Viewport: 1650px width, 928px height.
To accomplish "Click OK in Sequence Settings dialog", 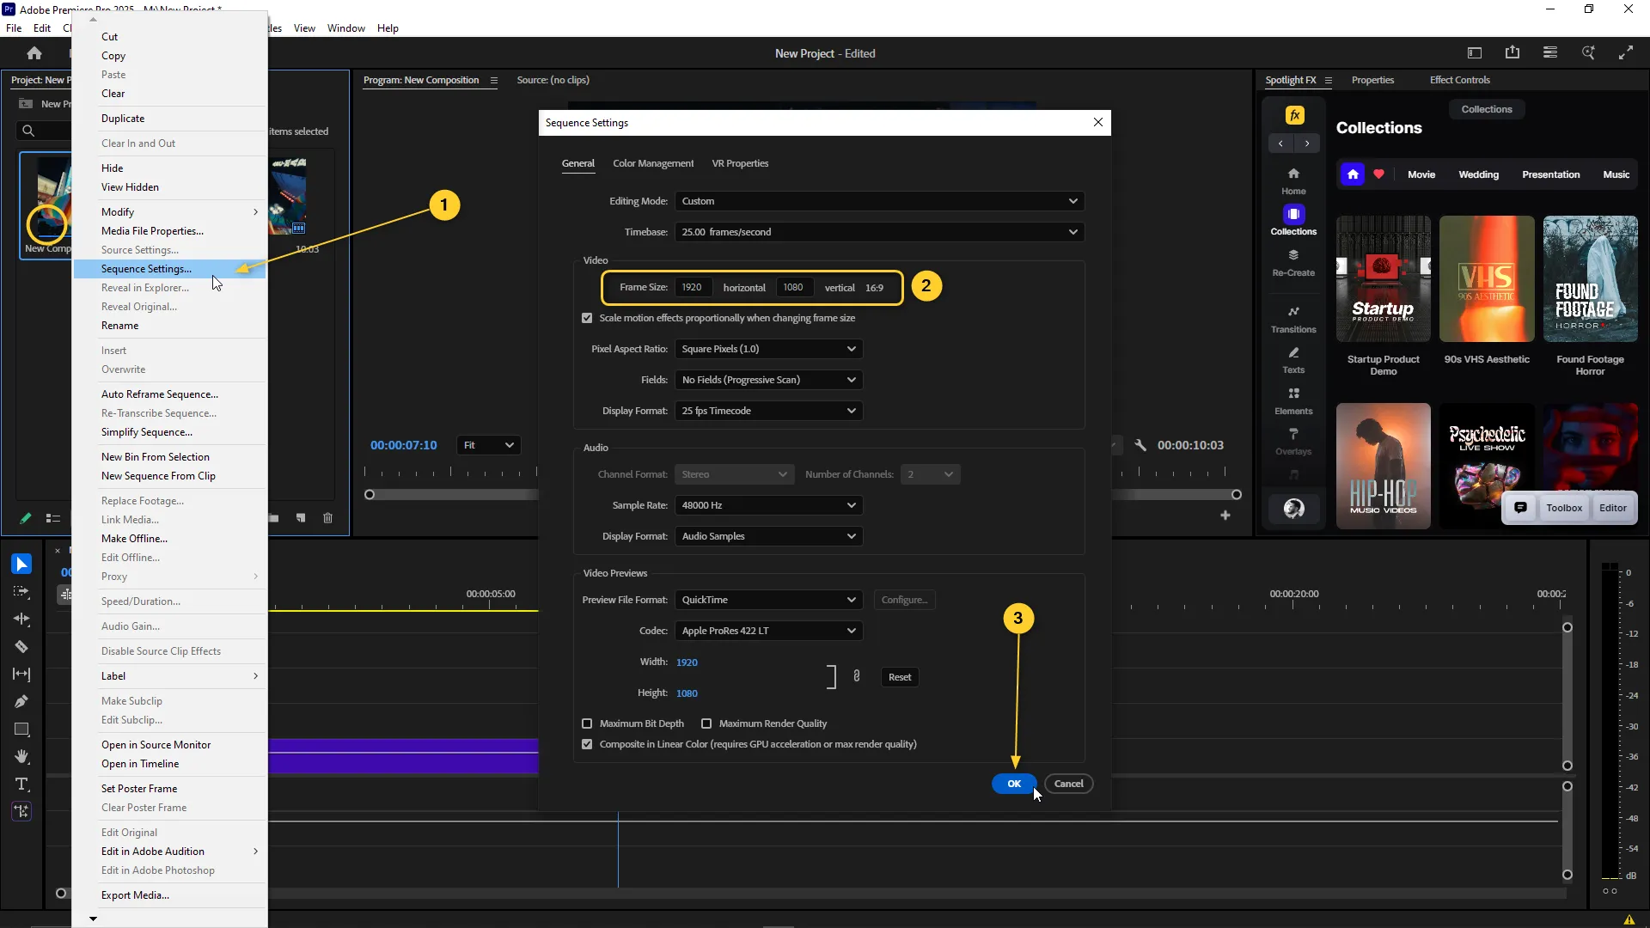I will [x=1013, y=784].
